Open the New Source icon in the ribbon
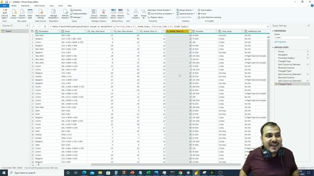This screenshot has height=176, width=314. point(14,12)
